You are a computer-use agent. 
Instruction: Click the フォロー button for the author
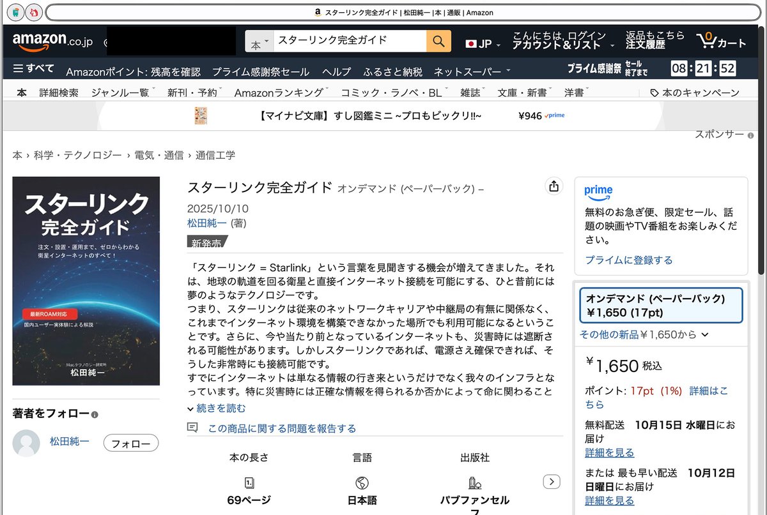[131, 443]
